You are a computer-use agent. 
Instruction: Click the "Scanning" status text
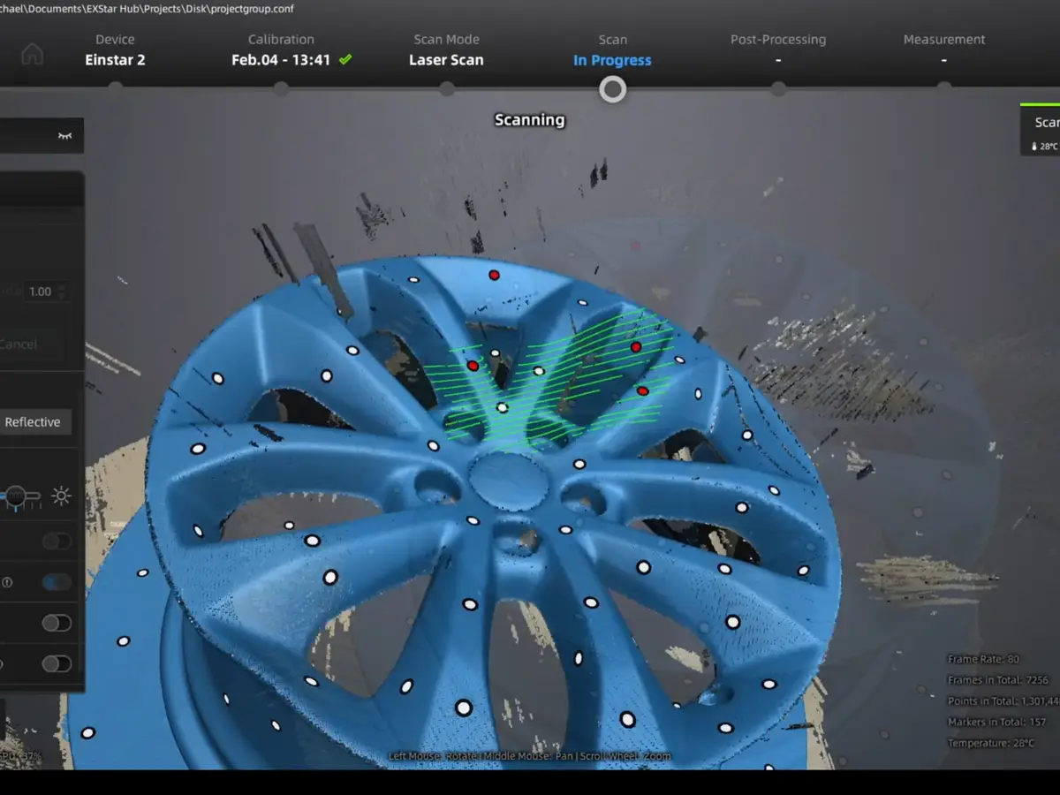click(529, 120)
